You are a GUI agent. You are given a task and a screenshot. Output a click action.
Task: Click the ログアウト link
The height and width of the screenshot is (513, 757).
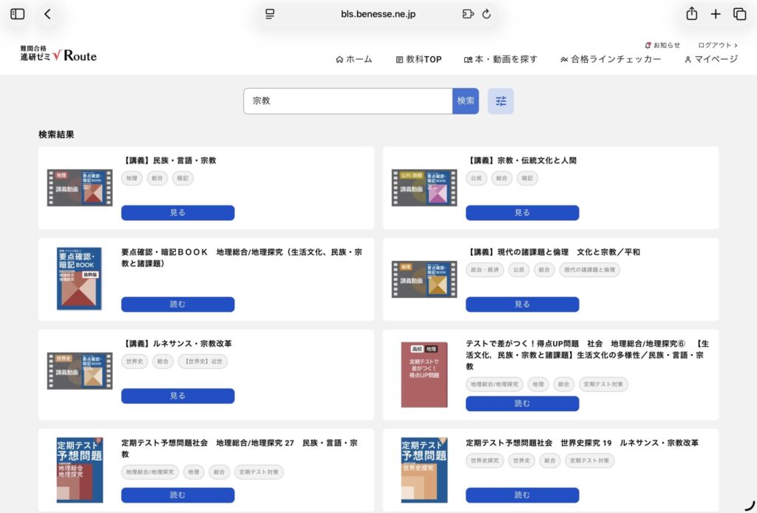(x=717, y=45)
